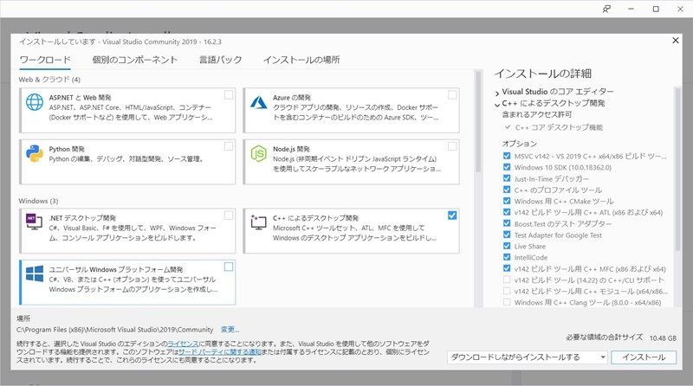Viewport: 693px width, 386px height.
Task: Click the C++ コア デスクトップ機能 item
Action: tap(559, 127)
